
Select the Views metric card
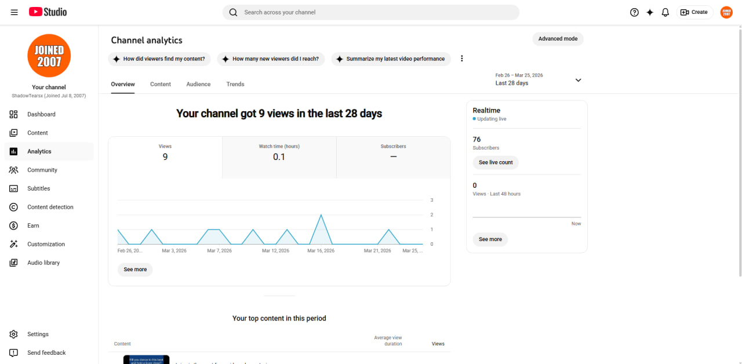click(x=165, y=158)
